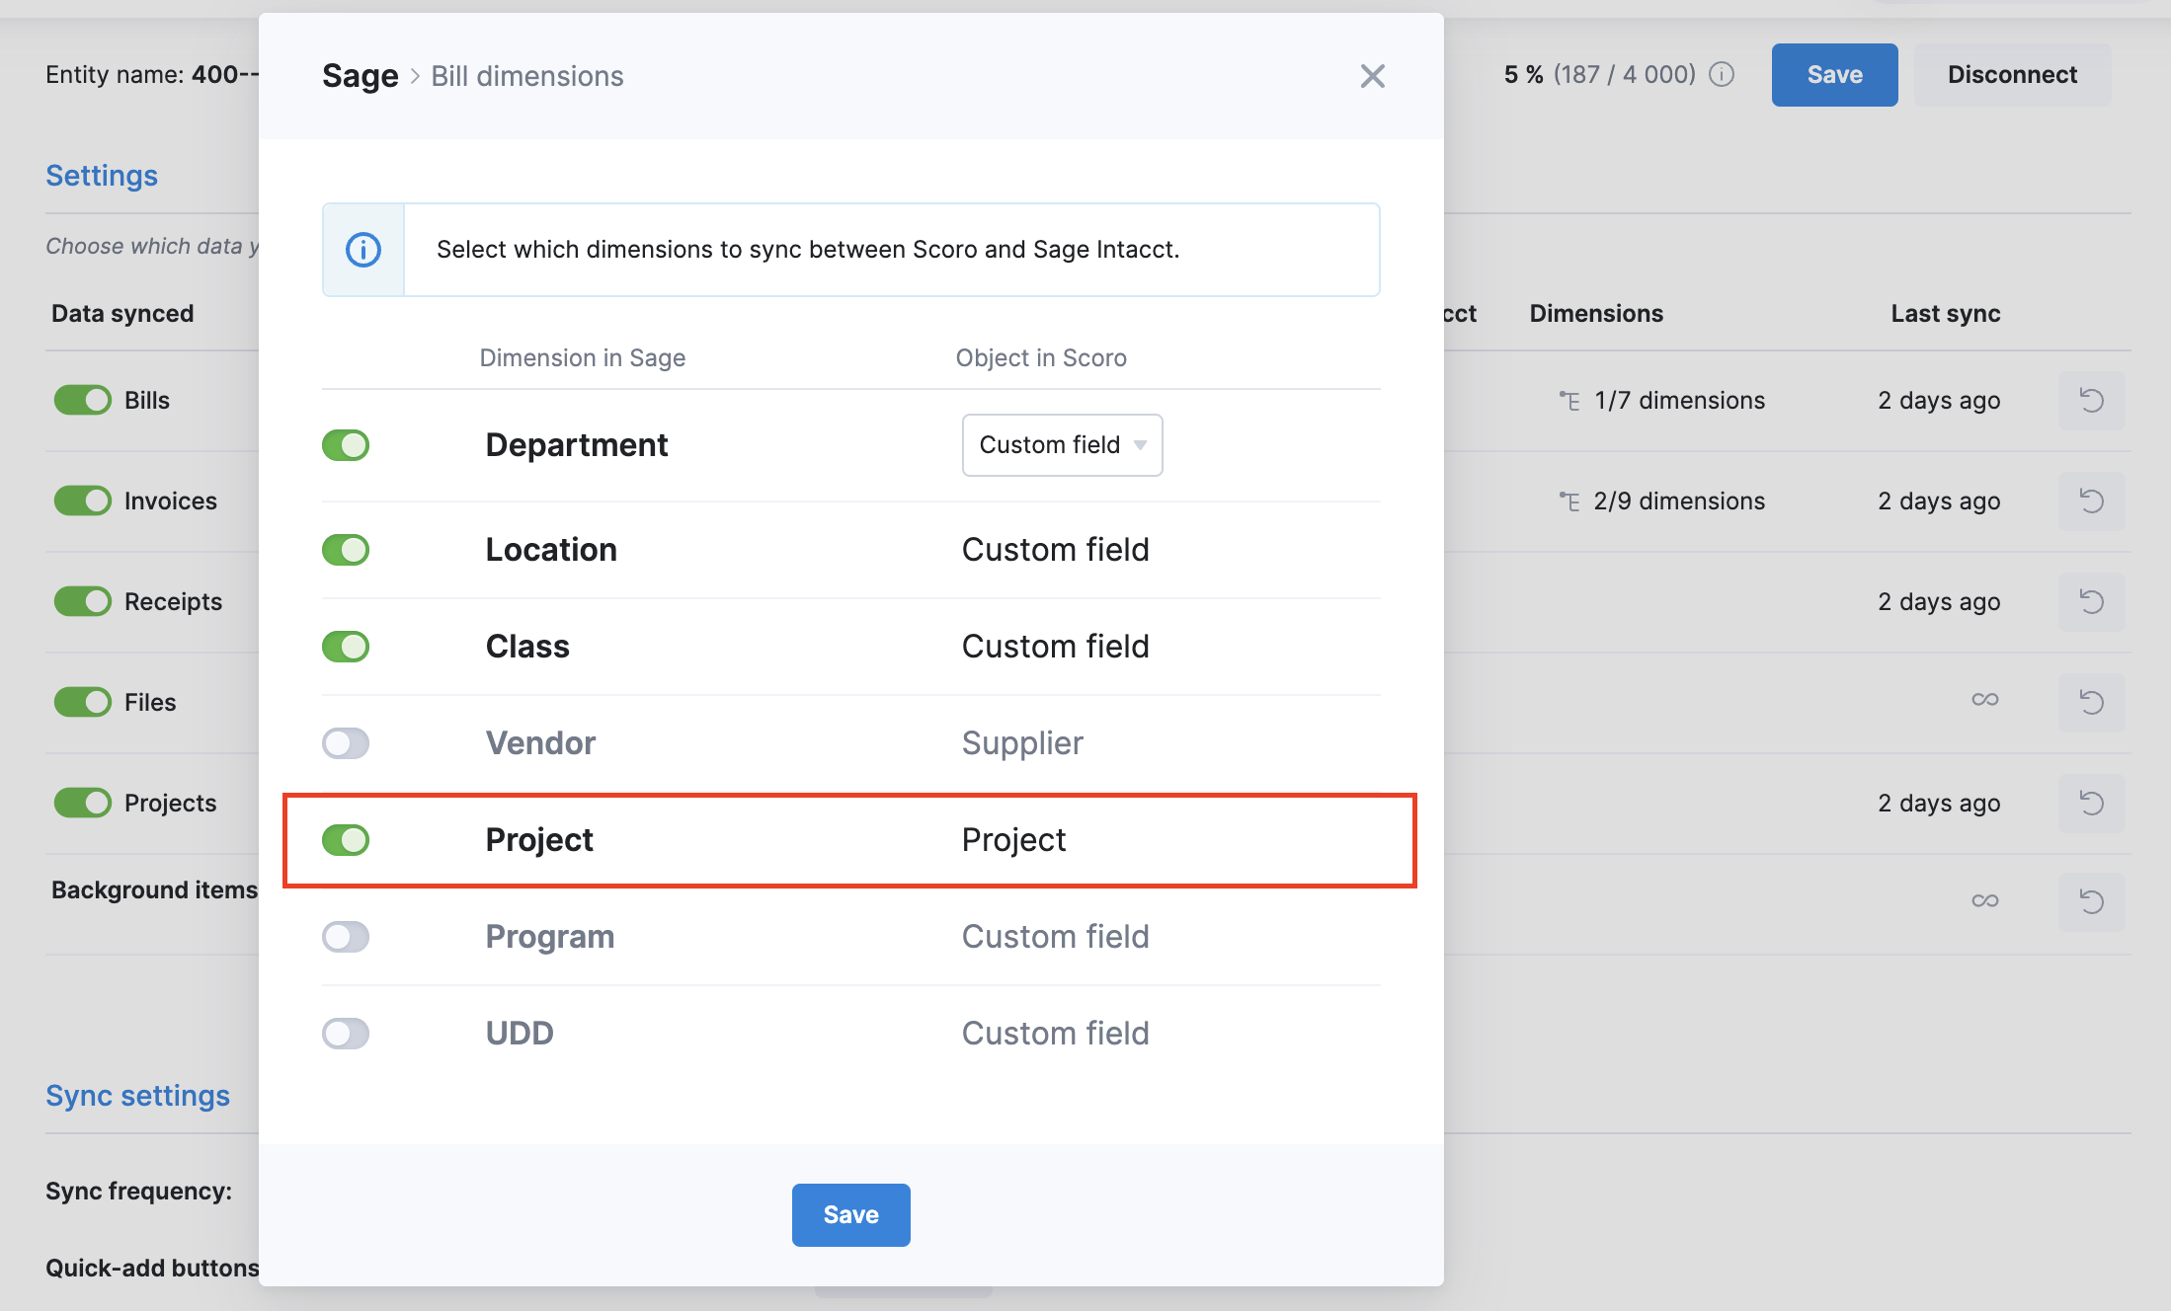Enable the Vendor dimension switch
The height and width of the screenshot is (1311, 2171).
(x=346, y=743)
